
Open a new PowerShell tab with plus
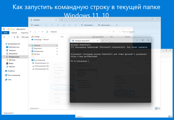103,41
